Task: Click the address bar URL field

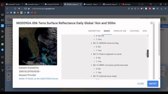Action: click(x=43, y=9)
